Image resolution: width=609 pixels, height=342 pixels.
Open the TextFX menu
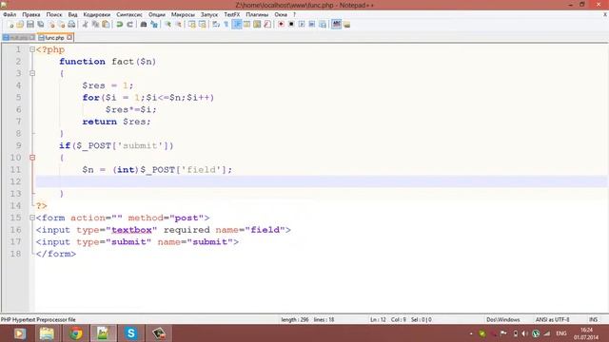coord(232,14)
